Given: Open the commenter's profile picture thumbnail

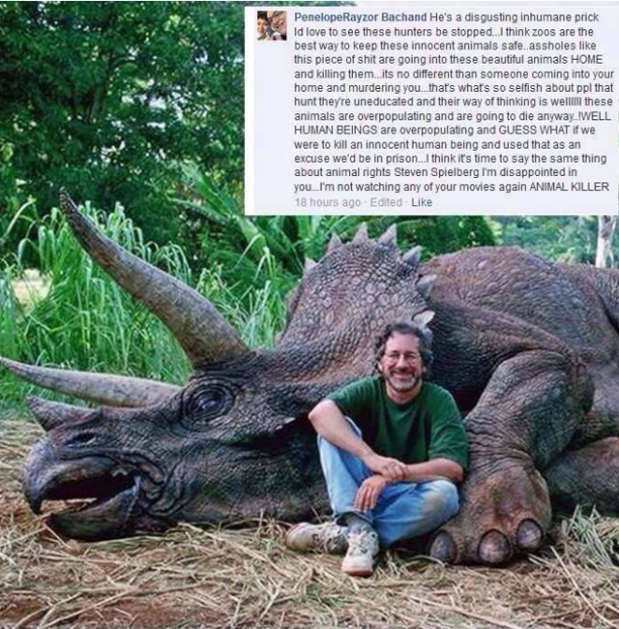Looking at the screenshot, I should 272,26.
